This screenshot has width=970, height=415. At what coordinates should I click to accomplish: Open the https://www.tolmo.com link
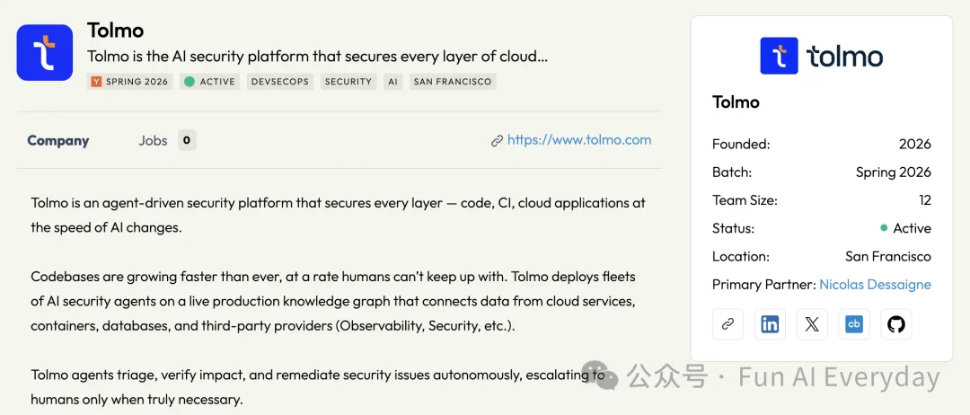pos(579,140)
